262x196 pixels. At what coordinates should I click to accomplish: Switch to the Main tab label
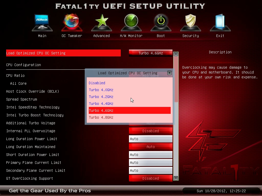(x=42, y=36)
